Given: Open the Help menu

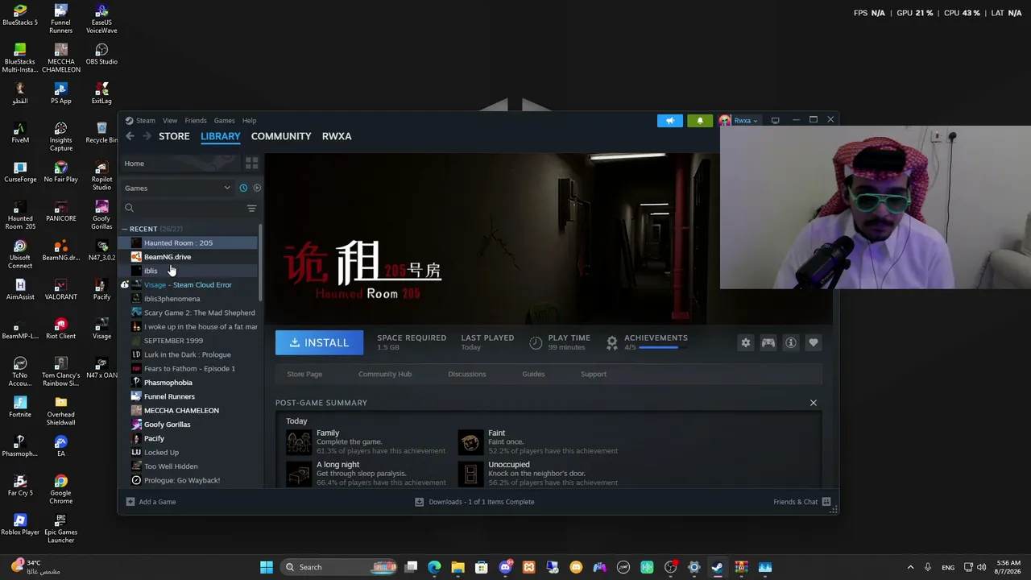Looking at the screenshot, I should tap(249, 121).
